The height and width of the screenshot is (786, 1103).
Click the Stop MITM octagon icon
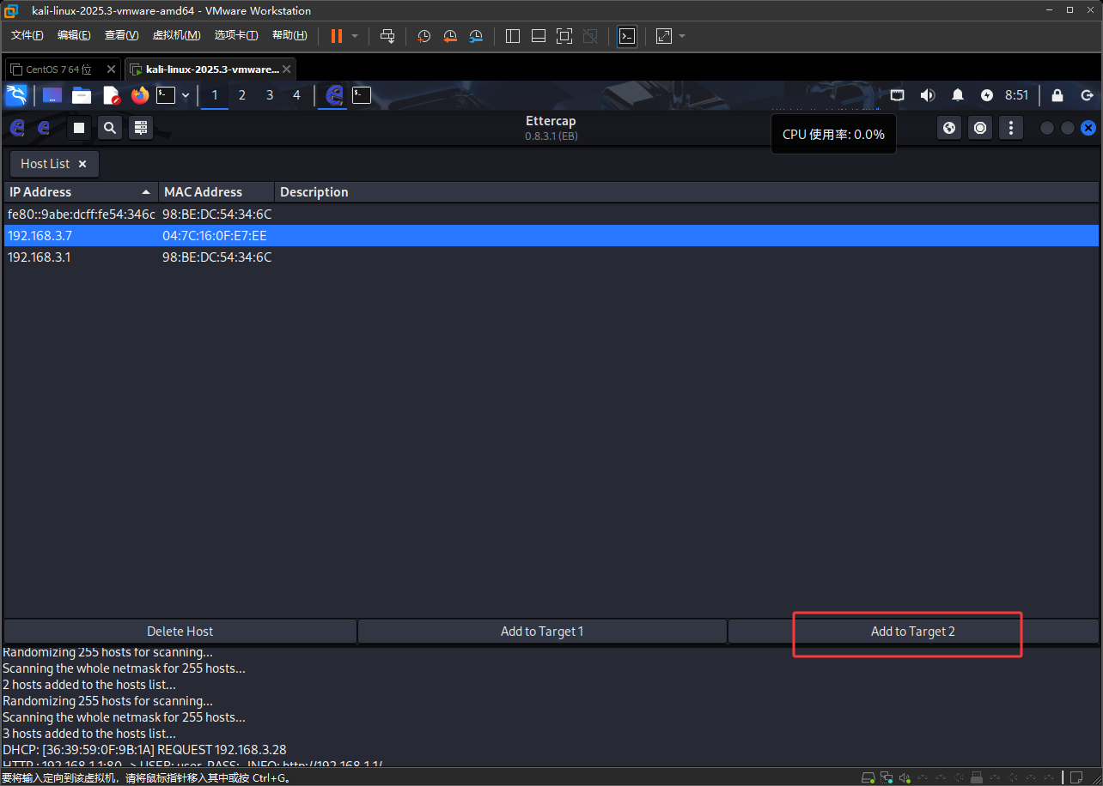(980, 128)
